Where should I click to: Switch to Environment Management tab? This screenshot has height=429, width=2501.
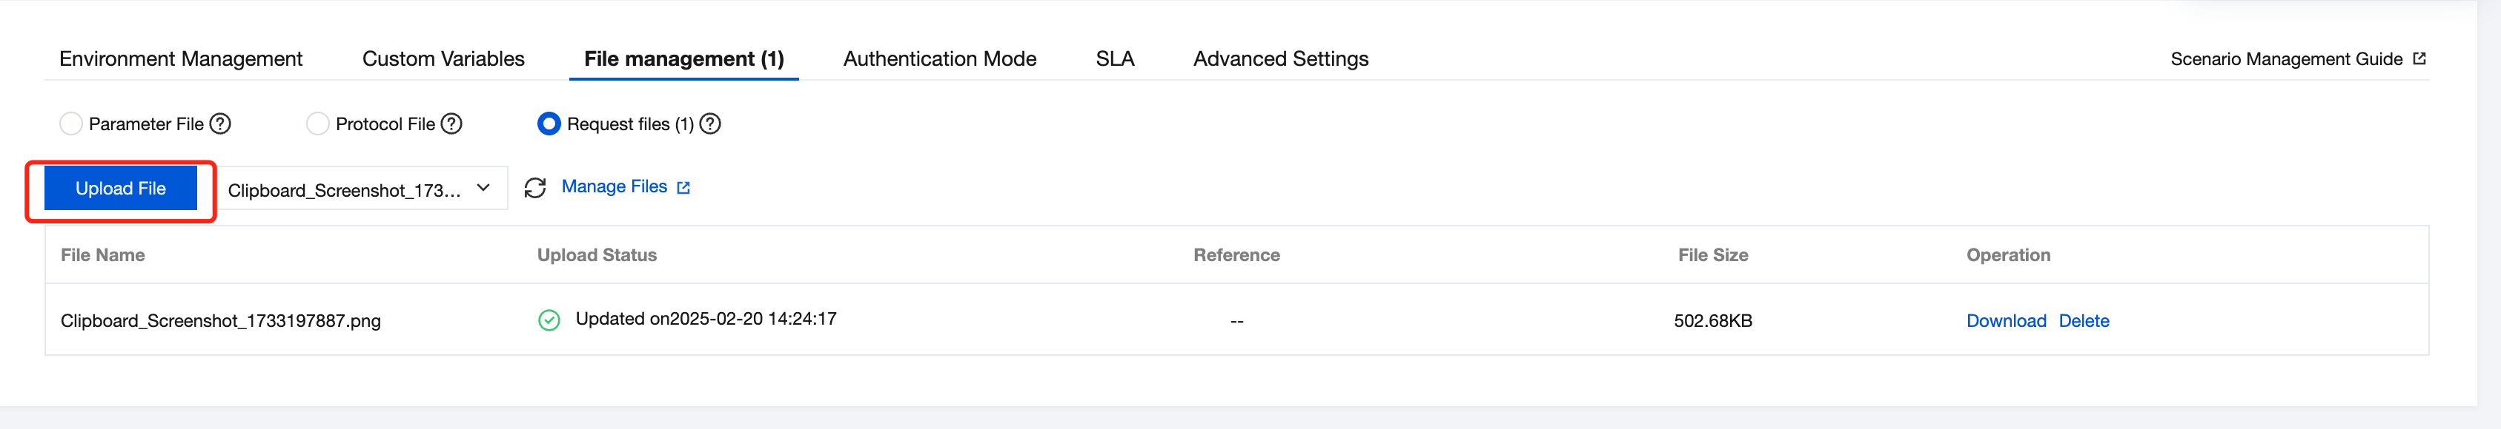point(181,59)
